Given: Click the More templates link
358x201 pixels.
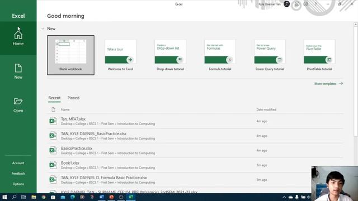Looking at the screenshot, I should pos(328,84).
